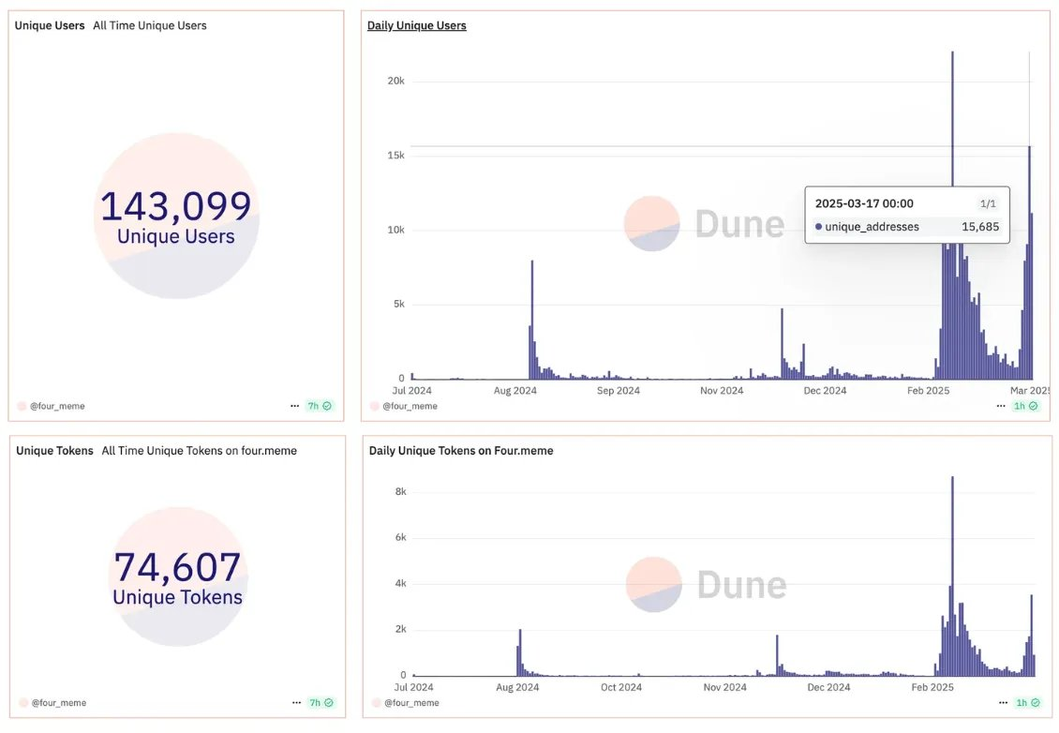The width and height of the screenshot is (1059, 733).
Task: Click the Daily Unique Tokens on Four.meme title
Action: coord(460,451)
